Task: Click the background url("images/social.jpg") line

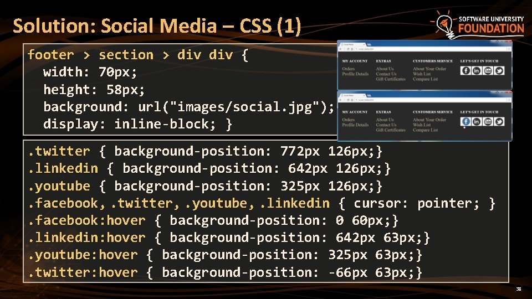Action: pyautogui.click(x=188, y=107)
